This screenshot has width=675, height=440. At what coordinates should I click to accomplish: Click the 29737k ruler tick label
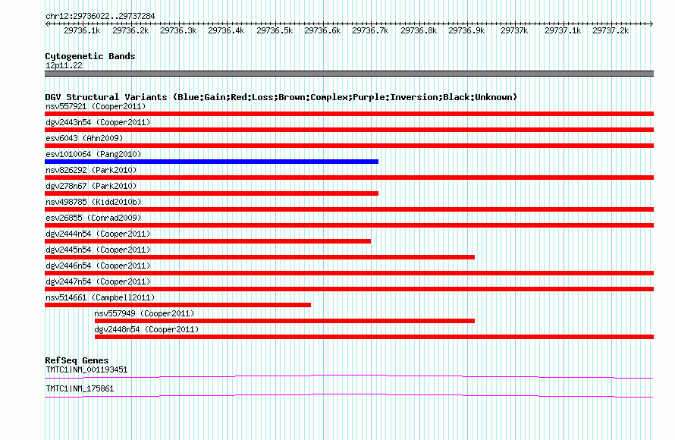tap(514, 30)
